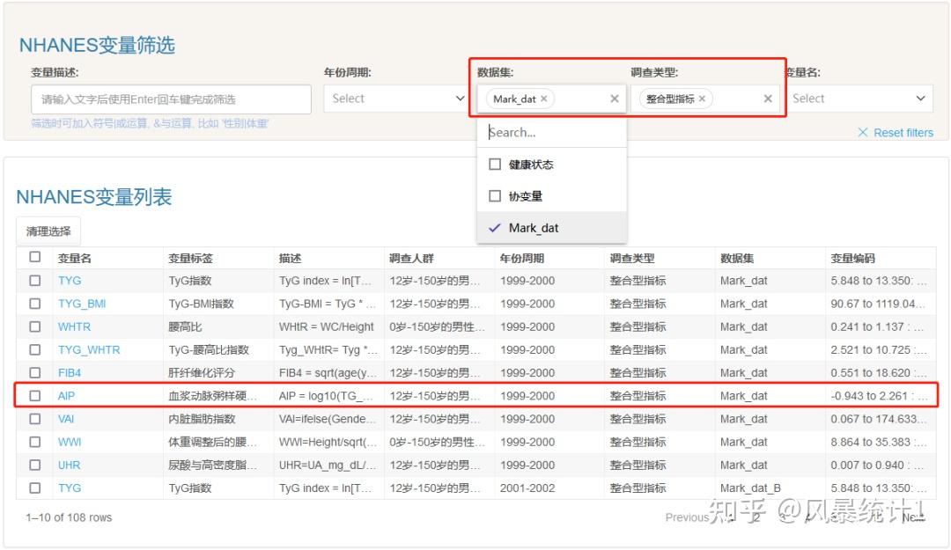Clear the 调查类型 field using the × icon
The height and width of the screenshot is (550, 951).
pyautogui.click(x=767, y=99)
